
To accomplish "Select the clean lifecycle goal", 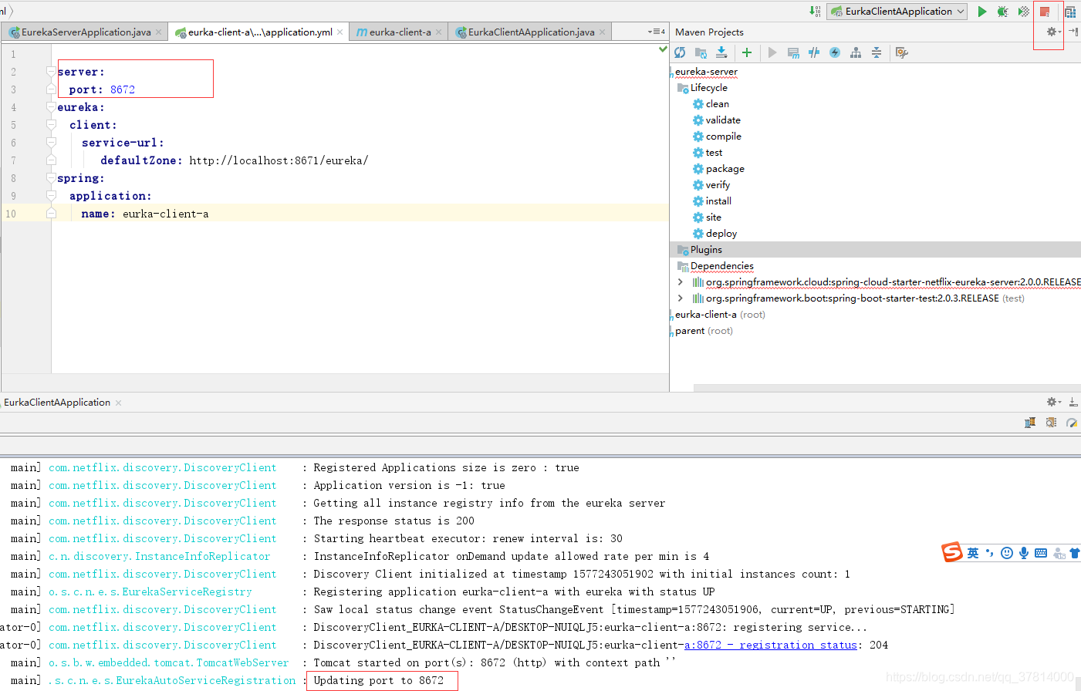I will pos(717,104).
